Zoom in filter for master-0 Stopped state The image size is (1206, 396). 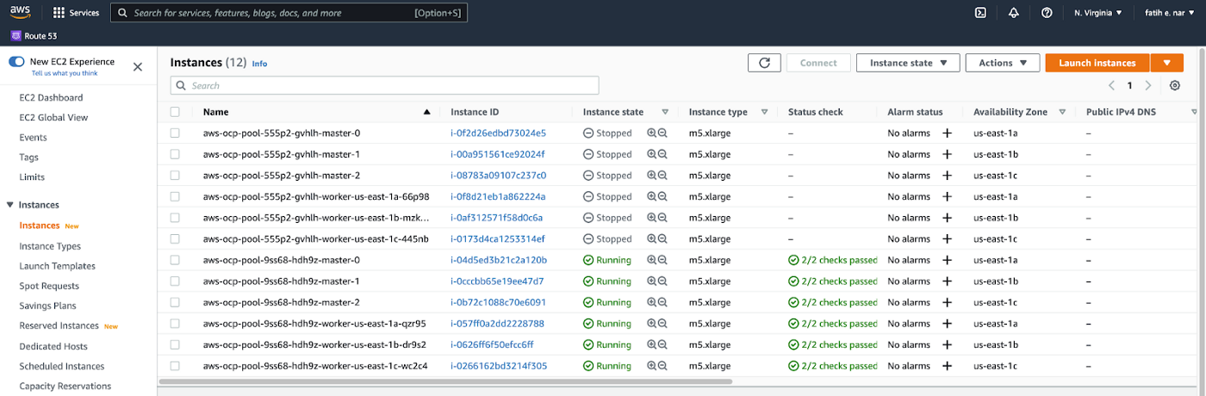pos(652,133)
